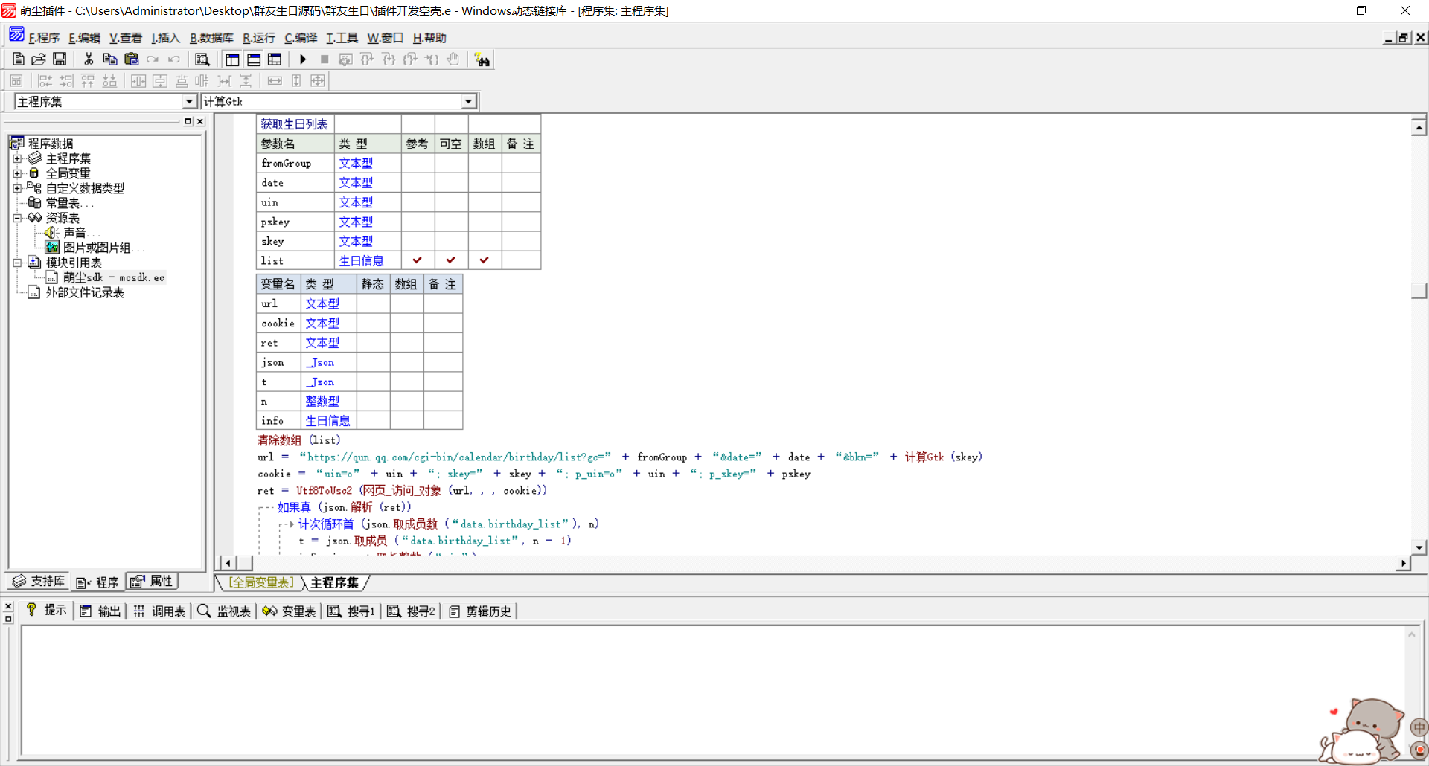Toggle the 可空 checkmark for list parameter
The width and height of the screenshot is (1429, 766).
451,260
